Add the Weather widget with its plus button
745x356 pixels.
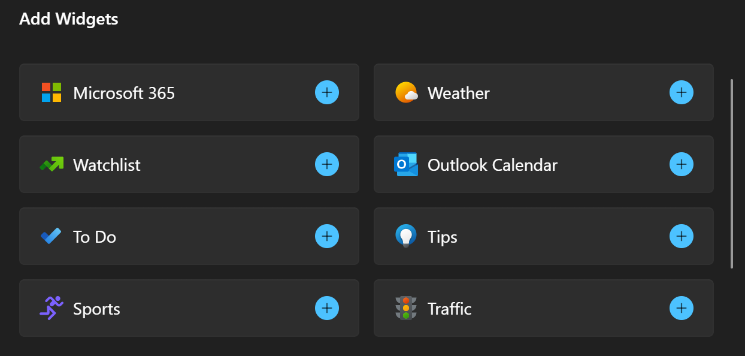click(x=681, y=92)
